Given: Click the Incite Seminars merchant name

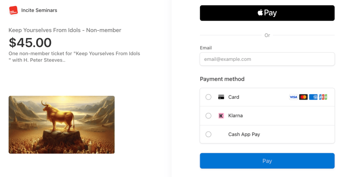Looking at the screenshot, I should [39, 10].
